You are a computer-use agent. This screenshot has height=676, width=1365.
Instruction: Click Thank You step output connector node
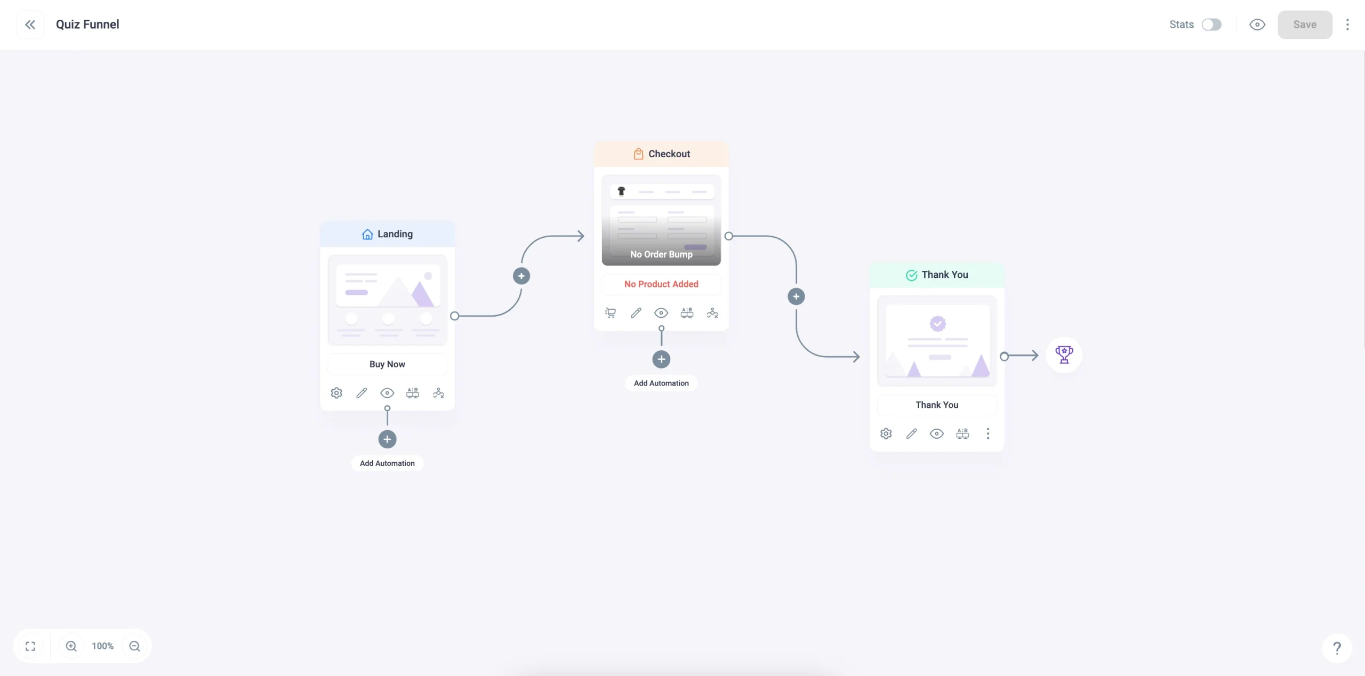1004,357
